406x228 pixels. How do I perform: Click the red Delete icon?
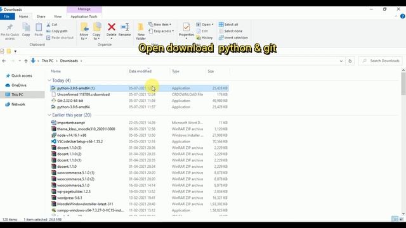pyautogui.click(x=112, y=27)
